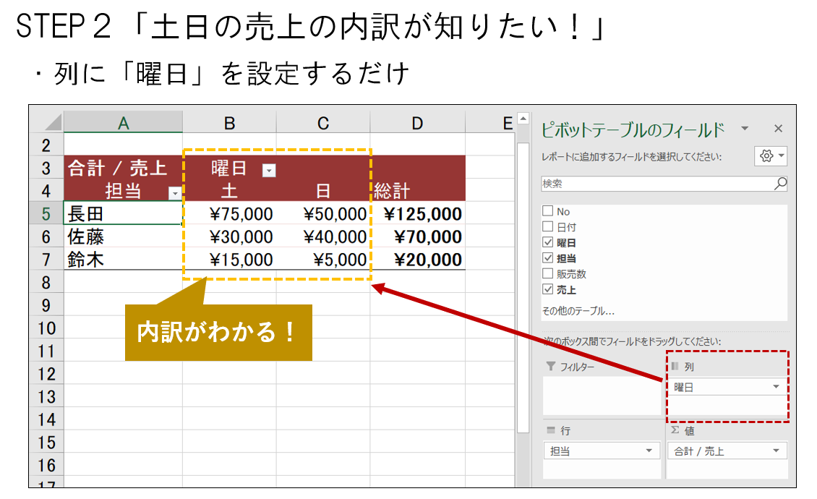Click the total cell ¥125,000
Image resolution: width=817 pixels, height=499 pixels.
pyautogui.click(x=417, y=213)
